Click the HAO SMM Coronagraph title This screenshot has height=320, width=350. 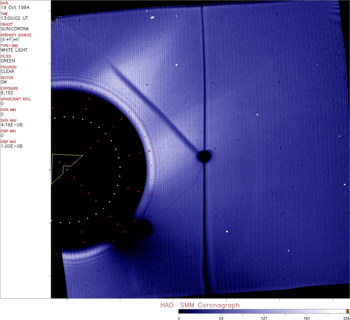(x=200, y=305)
